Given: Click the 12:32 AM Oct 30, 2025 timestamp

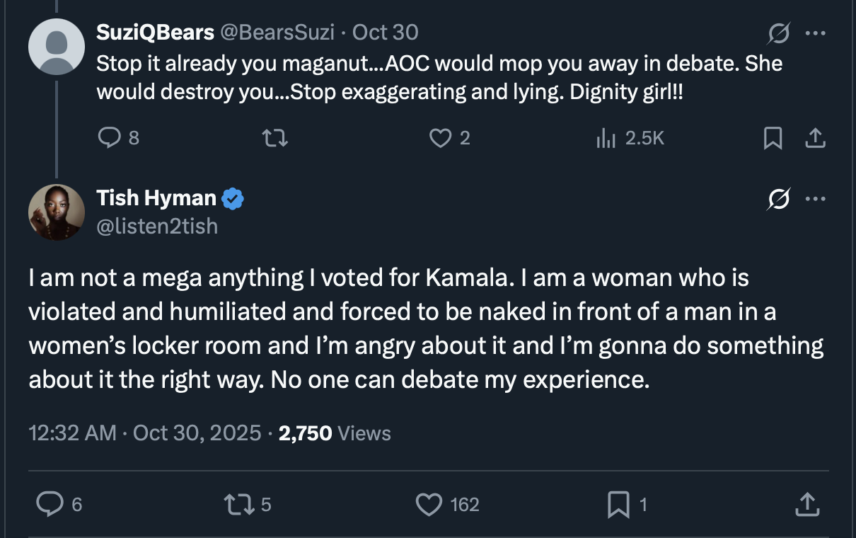Looking at the screenshot, I should click(x=145, y=433).
